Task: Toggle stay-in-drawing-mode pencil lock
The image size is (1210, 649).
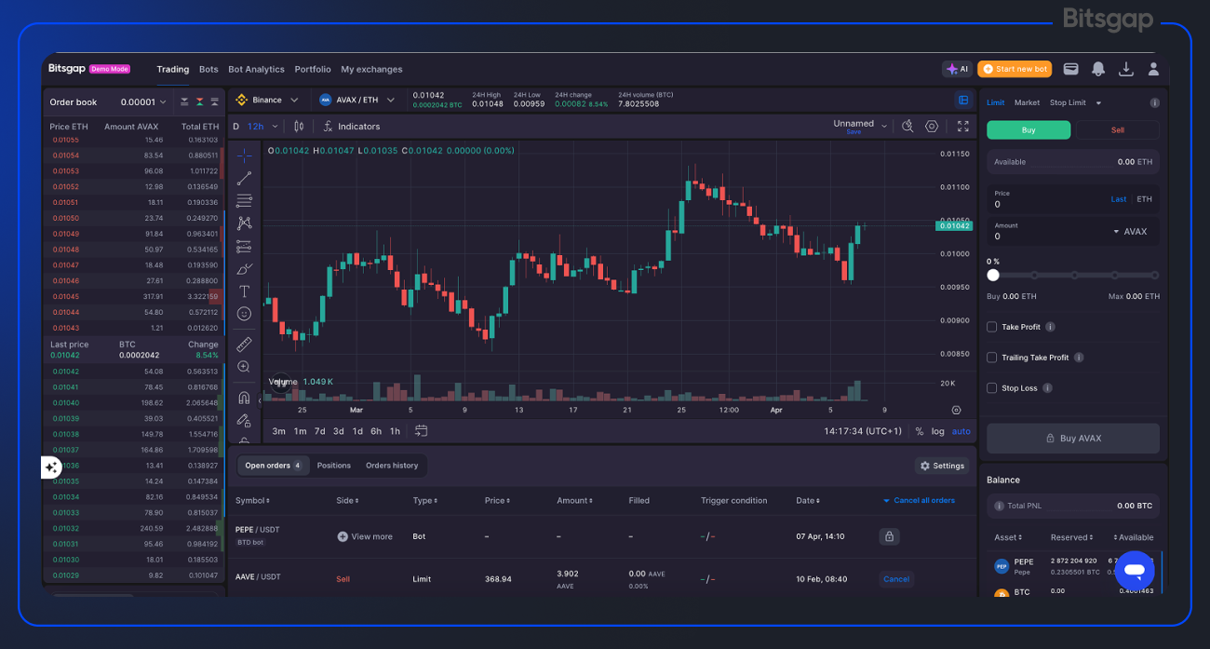Action: coord(244,420)
